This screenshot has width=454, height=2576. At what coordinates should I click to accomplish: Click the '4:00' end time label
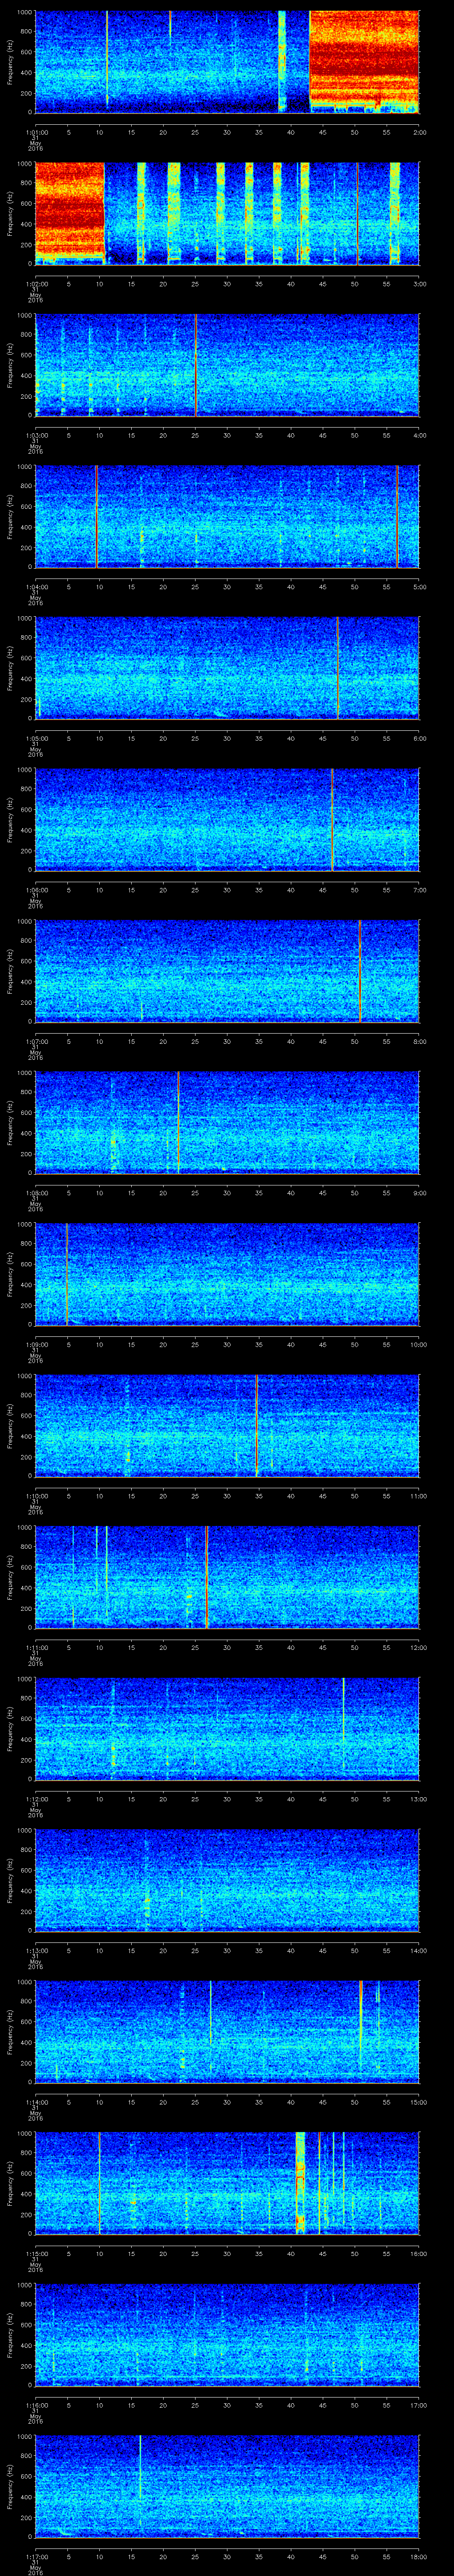[x=419, y=435]
